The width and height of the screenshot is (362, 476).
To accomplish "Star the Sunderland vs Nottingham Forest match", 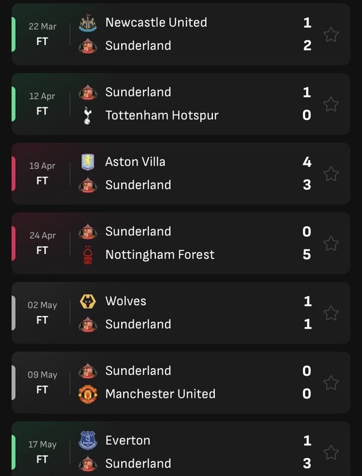I will (331, 243).
